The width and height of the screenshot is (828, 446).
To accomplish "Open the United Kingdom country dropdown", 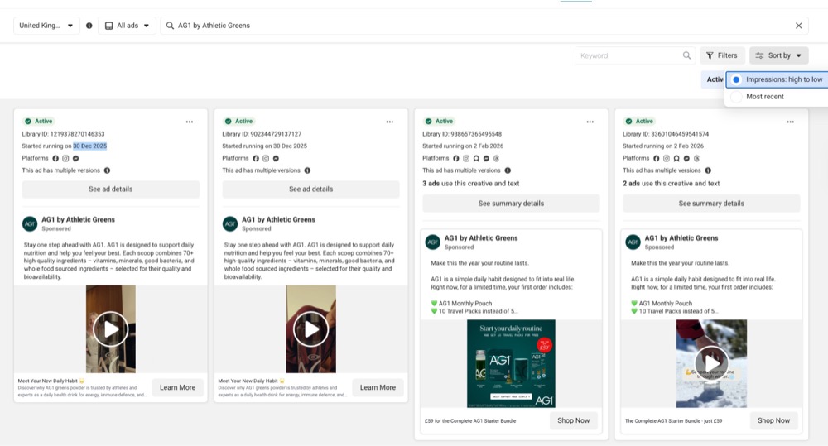I will 46,26.
